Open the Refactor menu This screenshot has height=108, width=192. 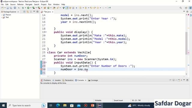(x=20, y=4)
